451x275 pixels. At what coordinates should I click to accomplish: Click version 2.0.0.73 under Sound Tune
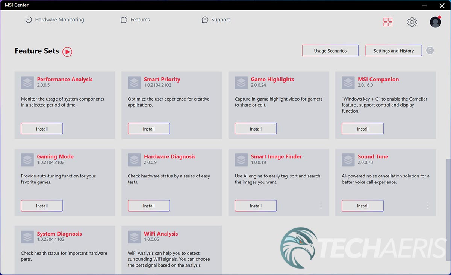click(365, 162)
